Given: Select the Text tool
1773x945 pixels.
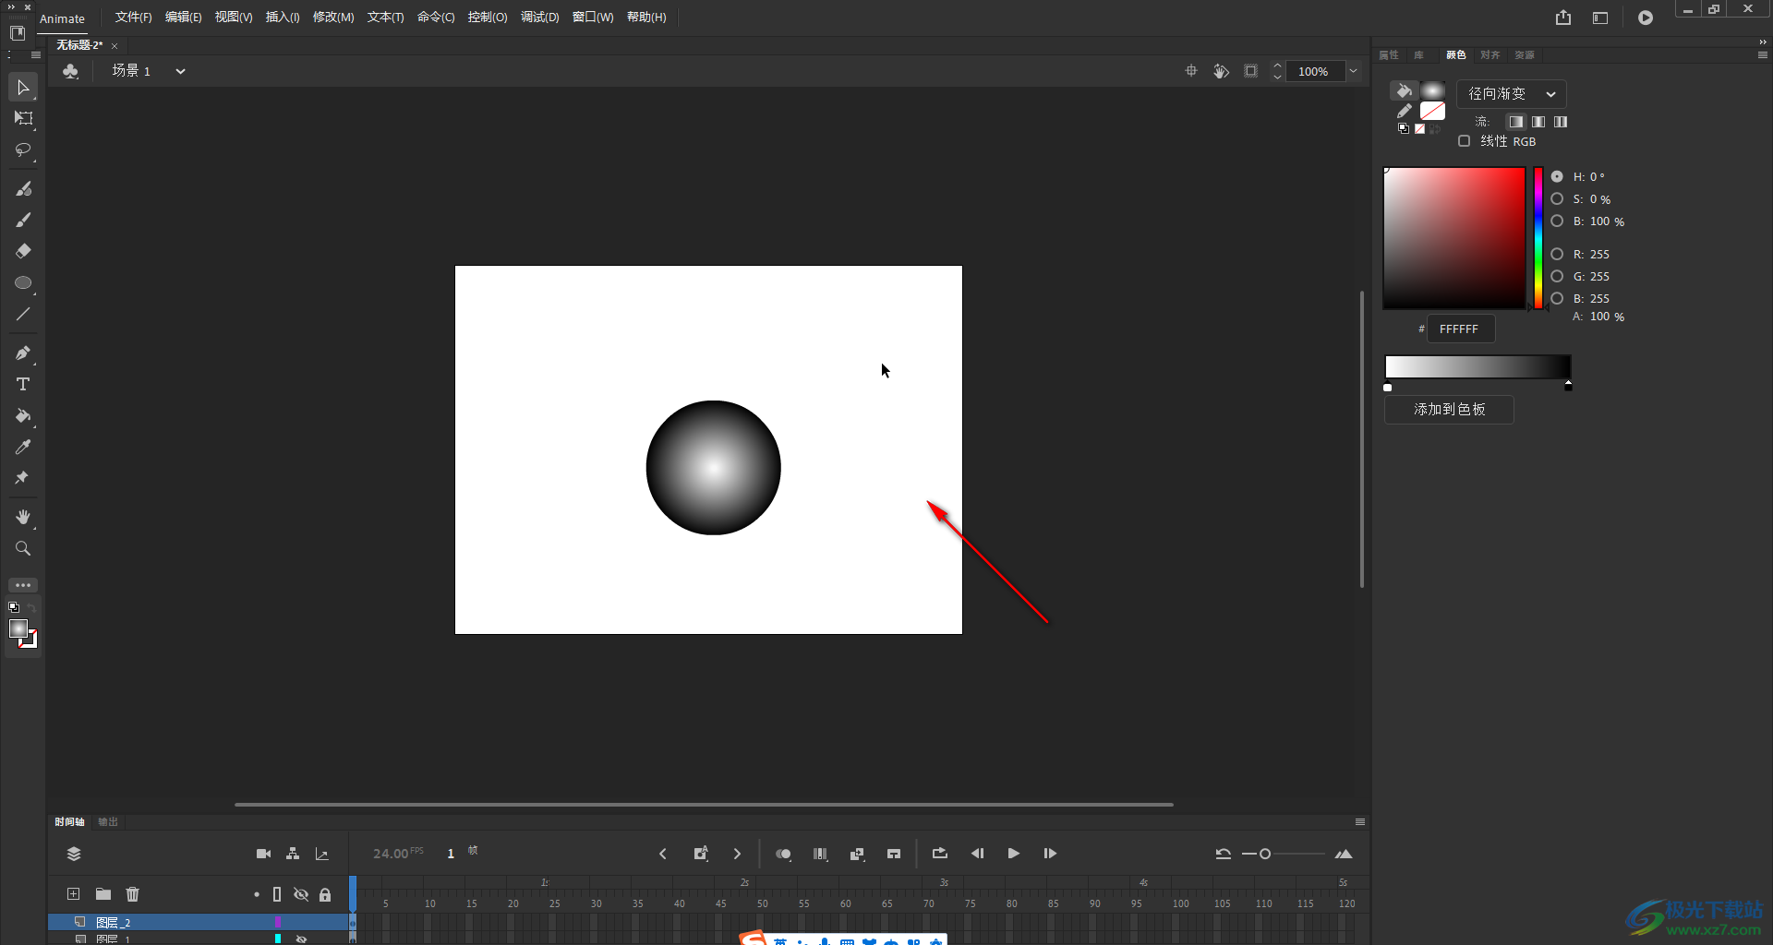Looking at the screenshot, I should click(23, 384).
